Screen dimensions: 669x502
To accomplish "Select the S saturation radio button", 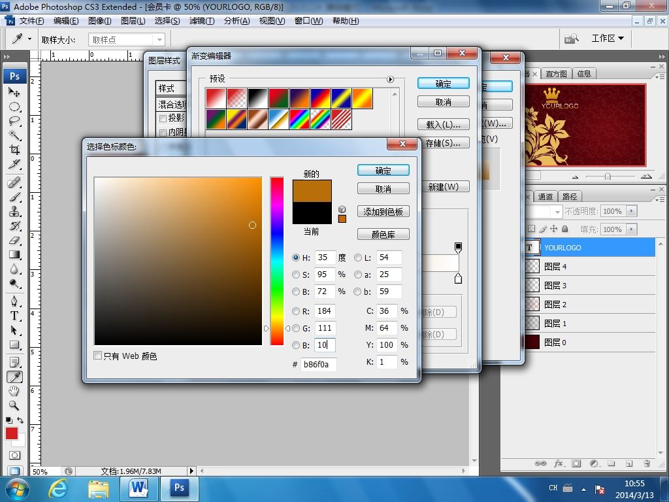I will coord(296,275).
